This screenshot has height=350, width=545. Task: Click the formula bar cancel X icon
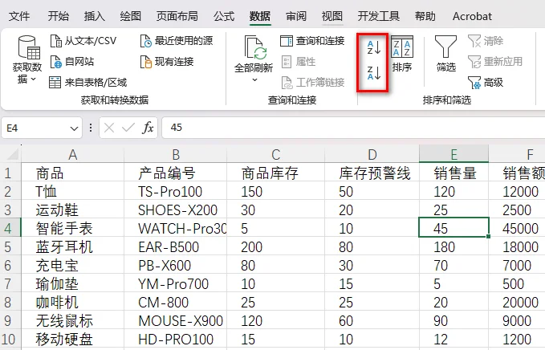point(109,128)
